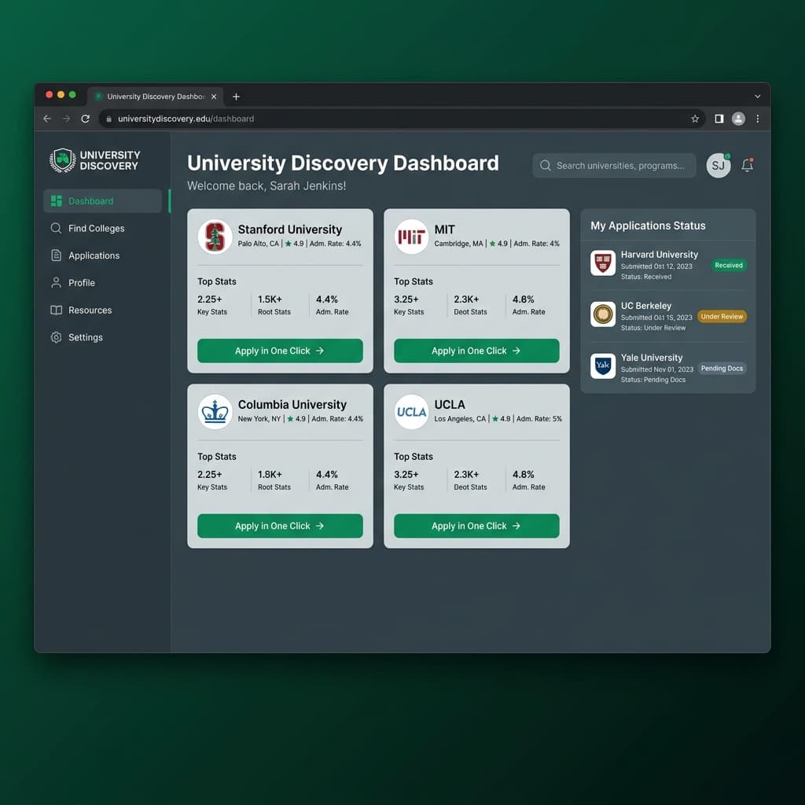The height and width of the screenshot is (805, 805).
Task: Click 'Welcome back, Sarah Jenkins!' text
Action: tap(266, 186)
